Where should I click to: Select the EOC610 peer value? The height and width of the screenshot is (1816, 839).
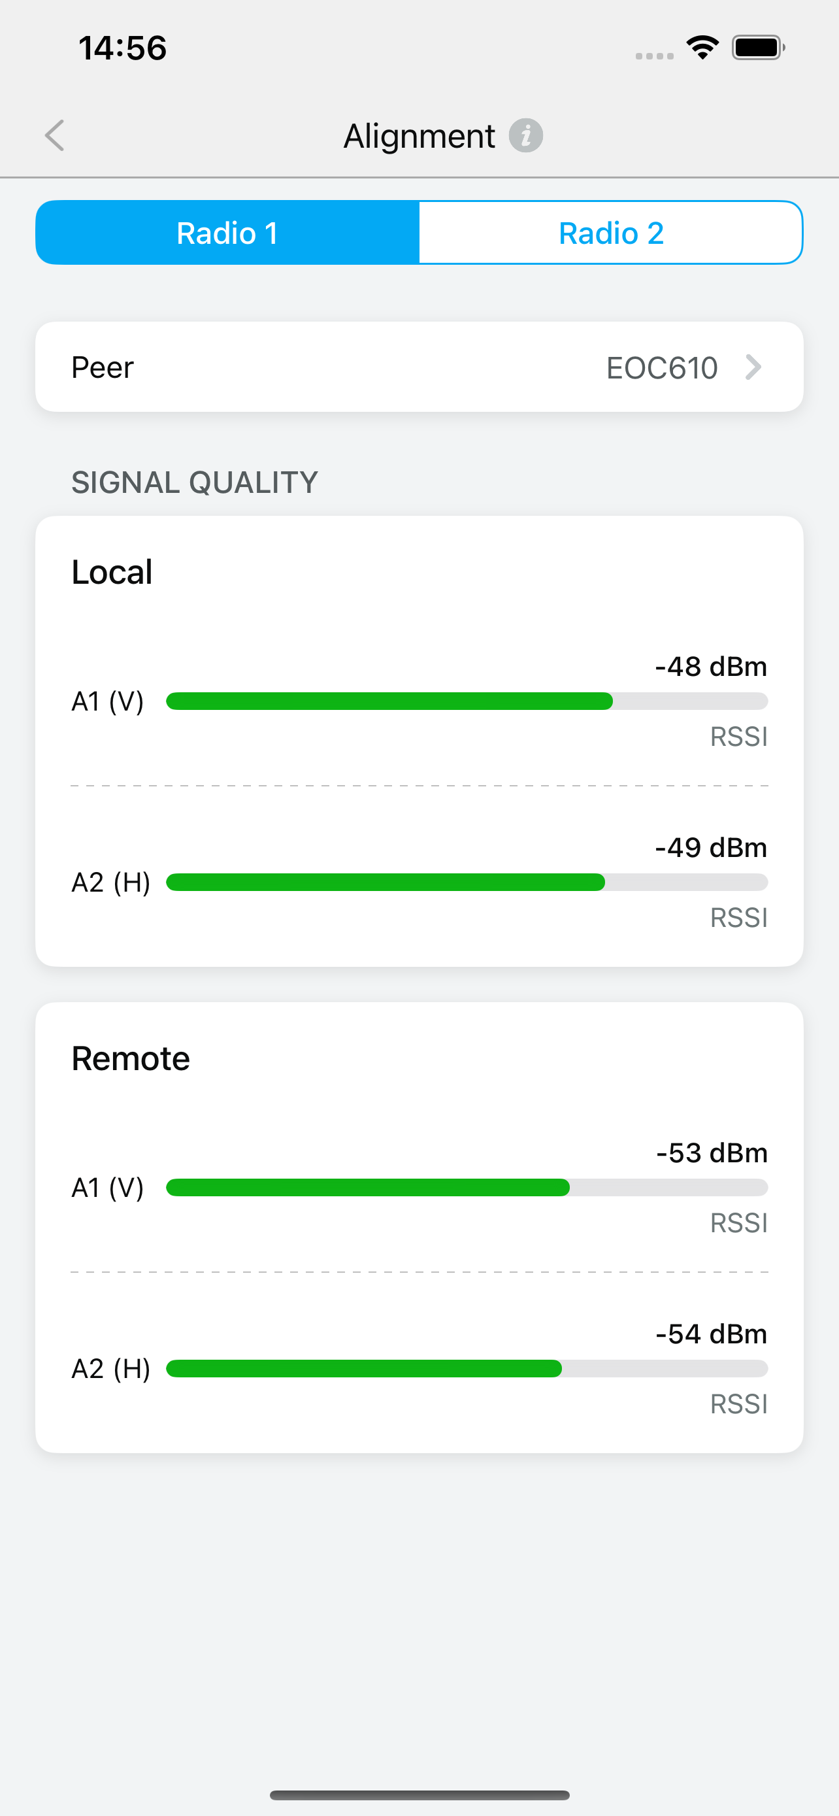(661, 368)
